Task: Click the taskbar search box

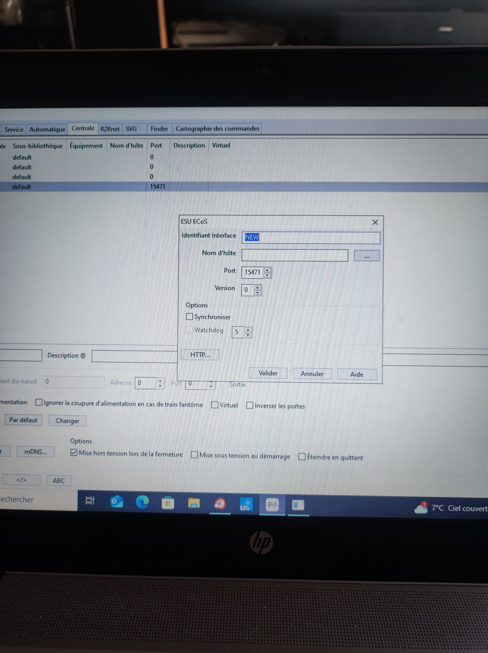Action: tap(38, 500)
